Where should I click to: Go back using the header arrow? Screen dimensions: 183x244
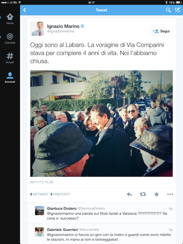(x=24, y=10)
